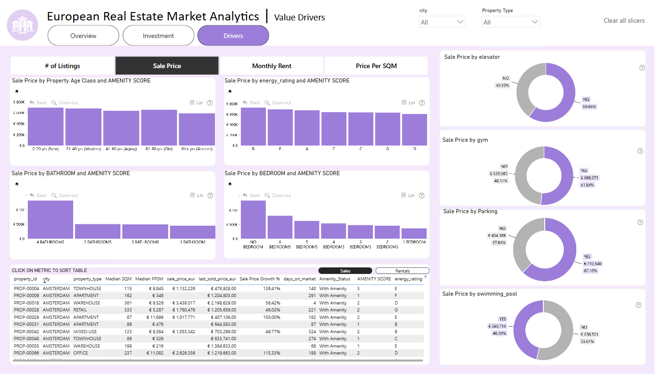Select the Price Per SQM metric tab
The width and height of the screenshot is (655, 374).
(x=376, y=66)
